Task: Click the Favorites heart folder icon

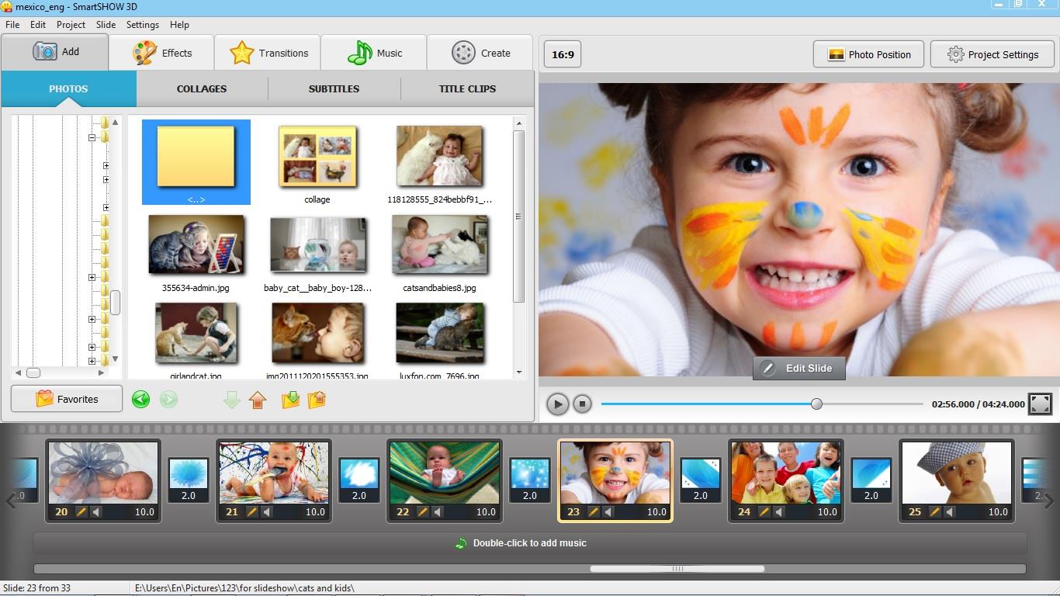Action: [44, 399]
